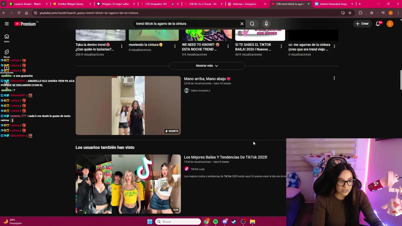Switch to the Luxianis Stream tab
This screenshot has width=402, height=226.
point(28,4)
